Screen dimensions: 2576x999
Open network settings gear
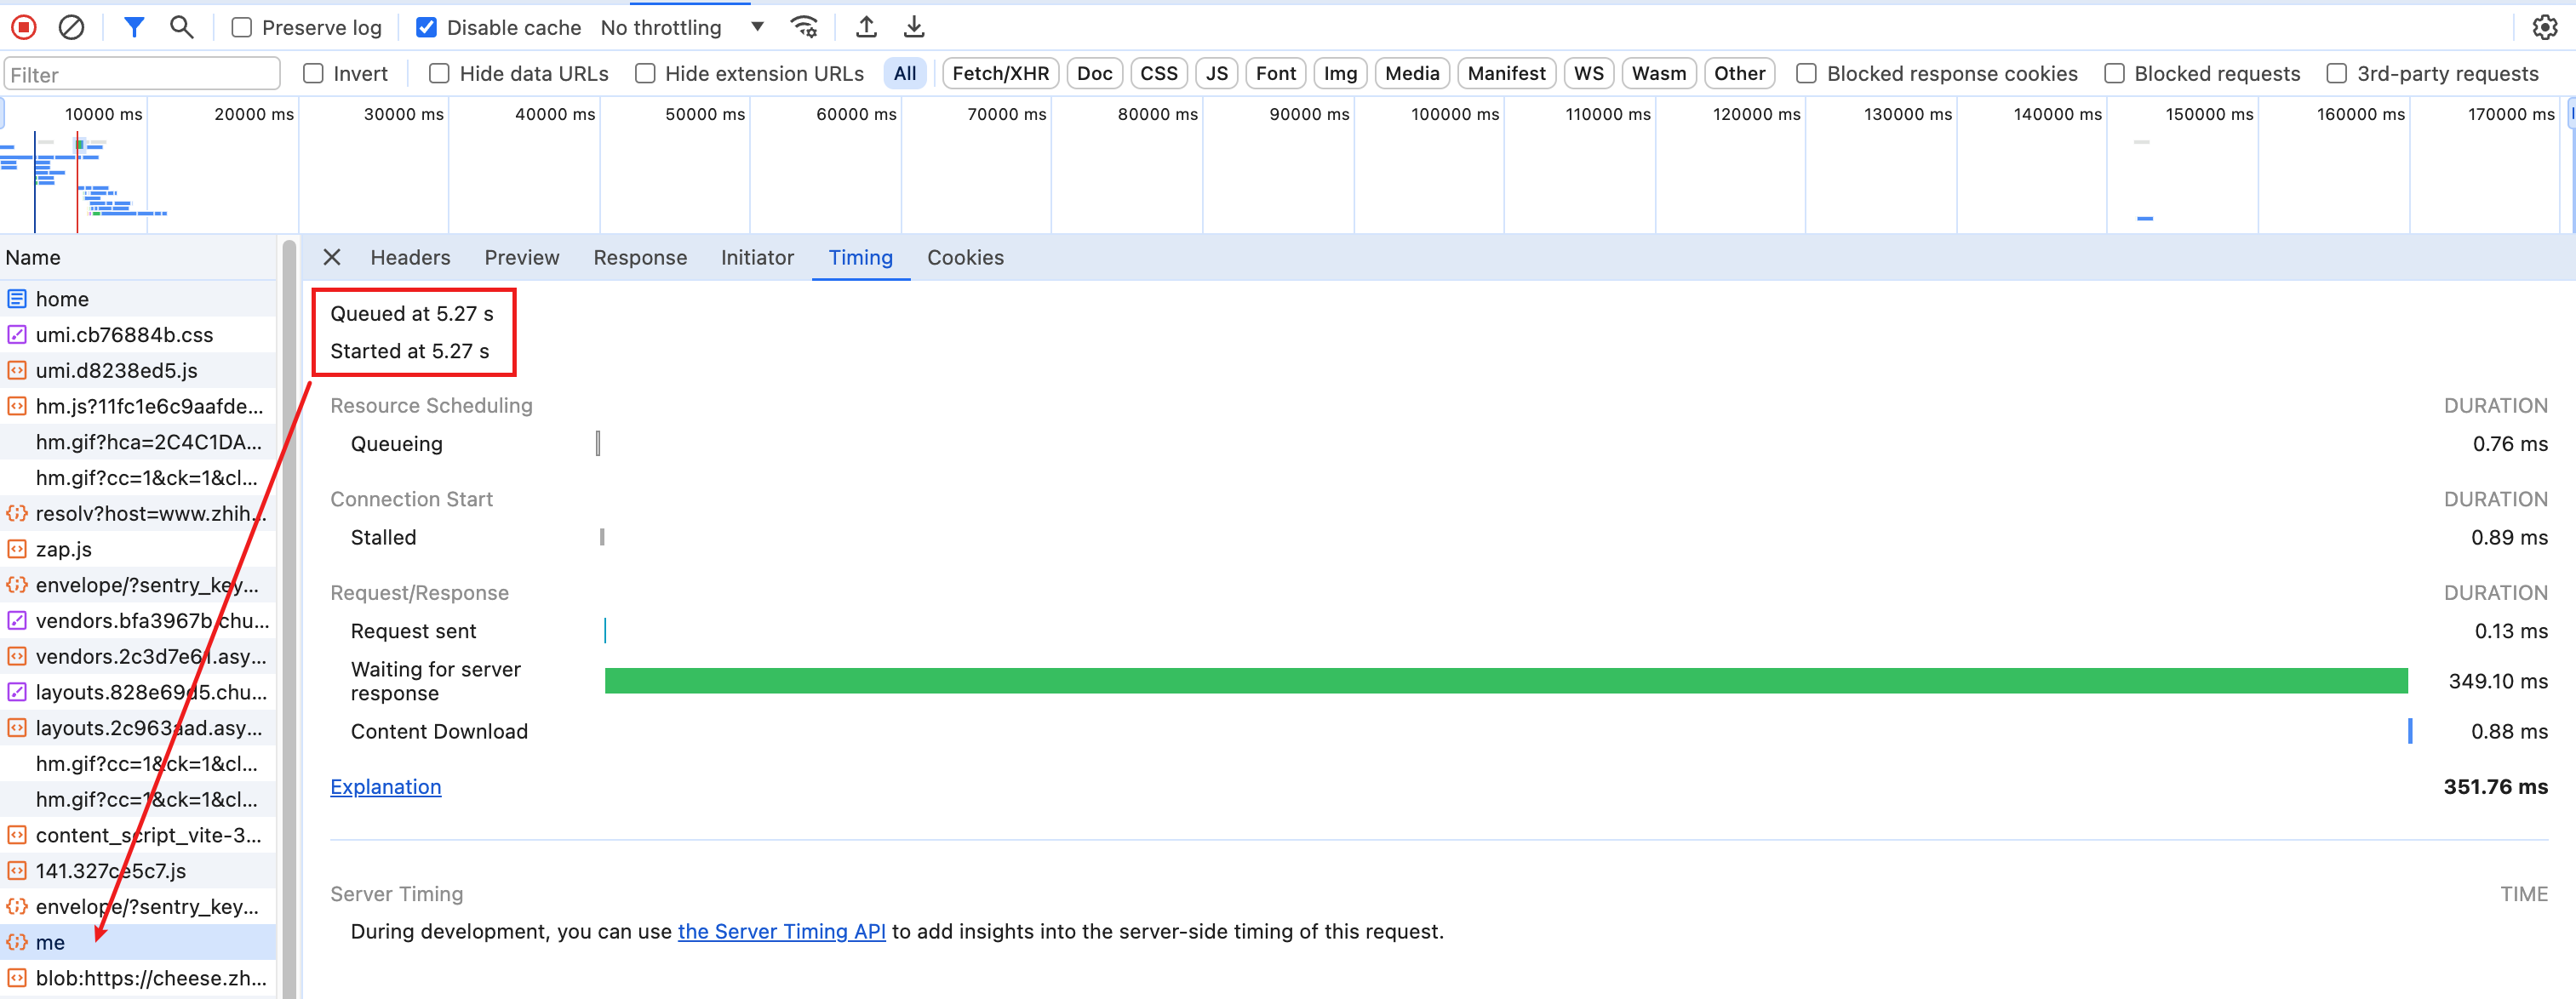[2544, 27]
